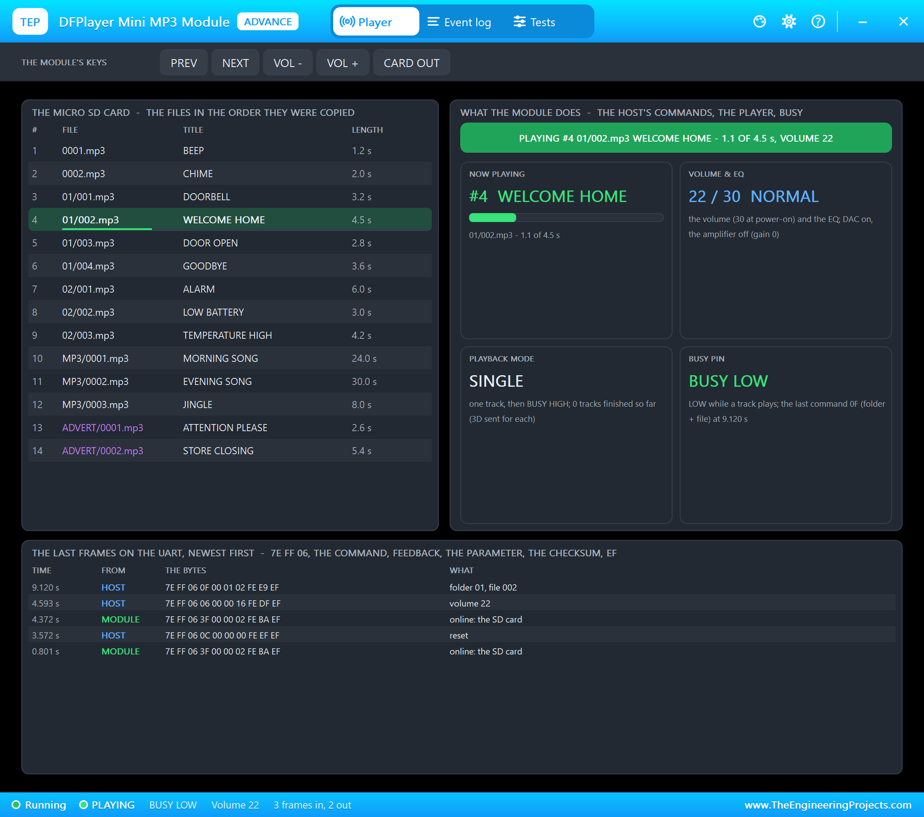924x817 pixels.
Task: Select the 02/001.mp3 ALARM row
Action: pyautogui.click(x=230, y=289)
